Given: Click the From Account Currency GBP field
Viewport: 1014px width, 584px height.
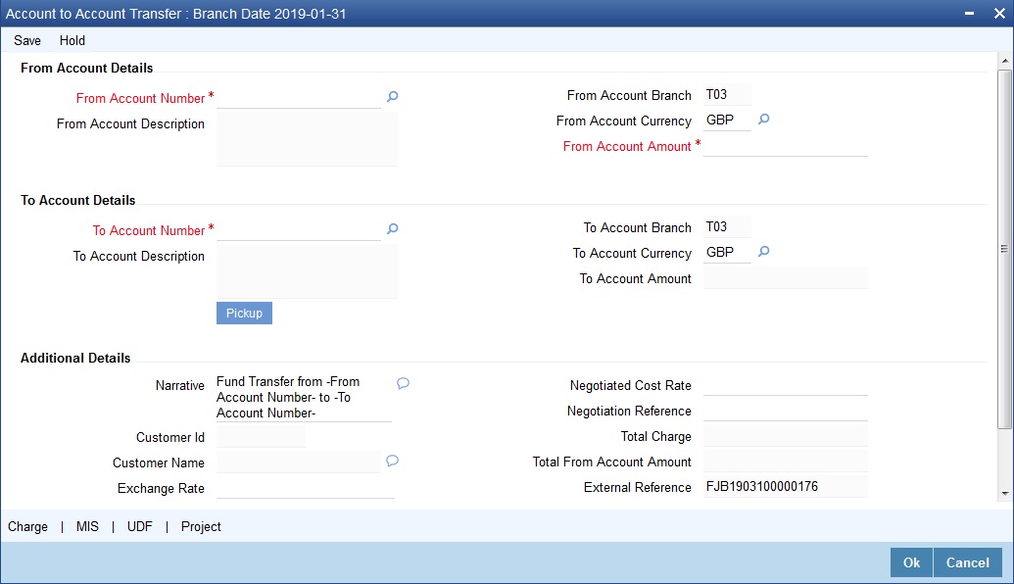Looking at the screenshot, I should click(728, 121).
